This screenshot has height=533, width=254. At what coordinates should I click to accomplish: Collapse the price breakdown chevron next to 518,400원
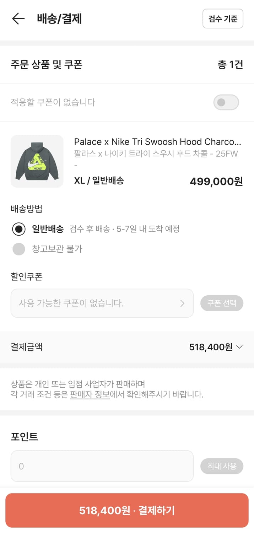[x=239, y=347]
